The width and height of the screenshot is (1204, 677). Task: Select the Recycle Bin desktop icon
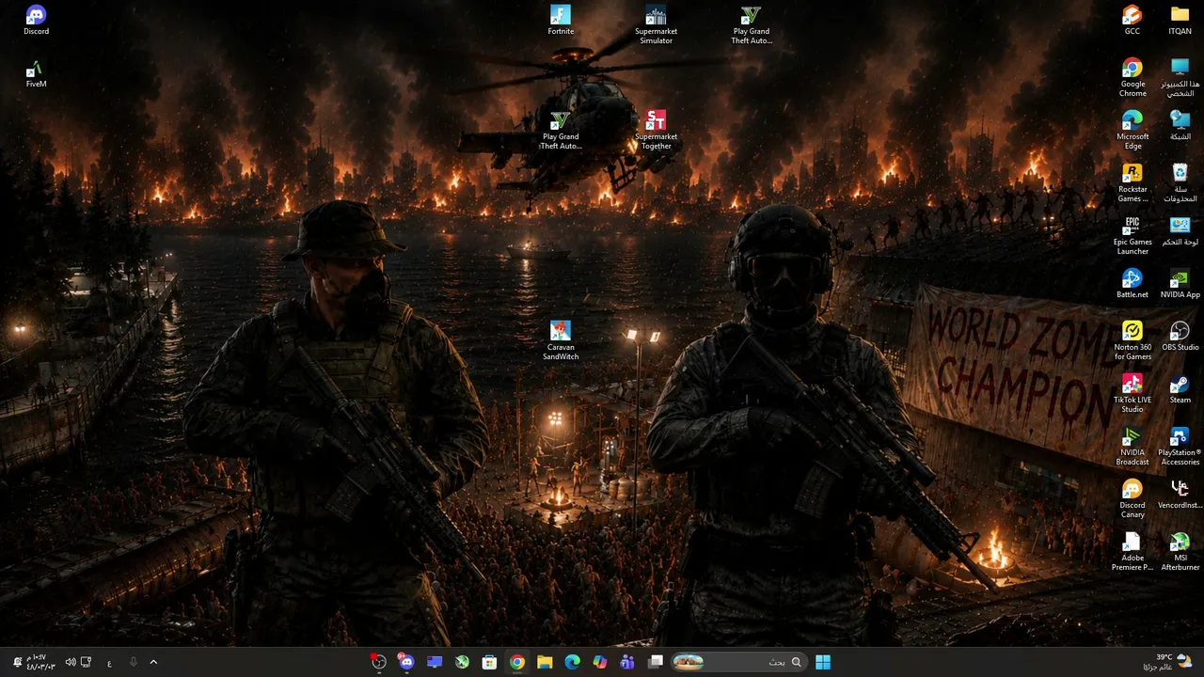(x=1180, y=183)
